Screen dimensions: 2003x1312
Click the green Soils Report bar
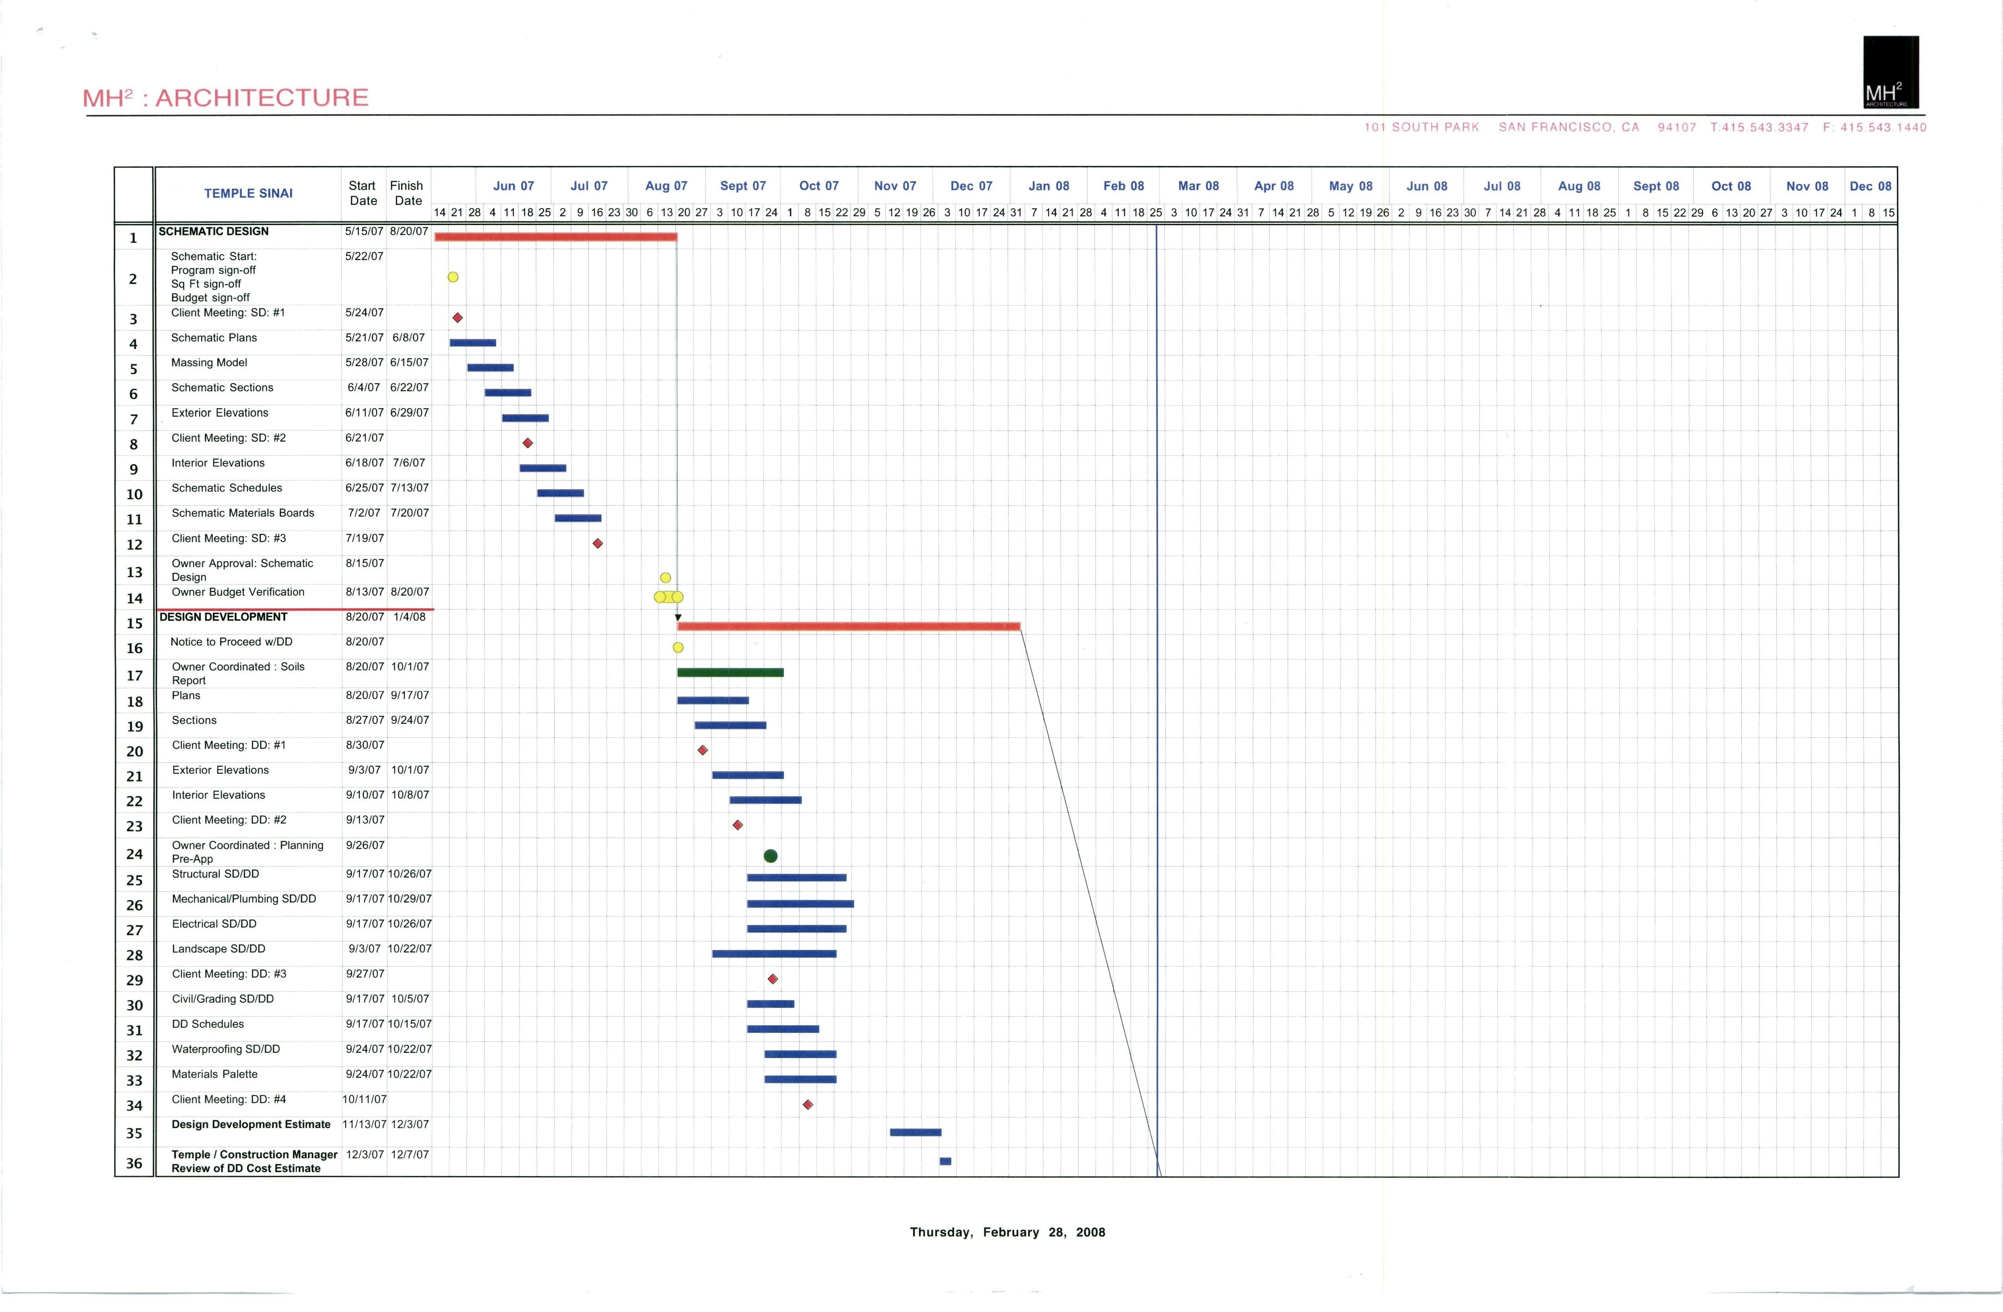click(730, 672)
